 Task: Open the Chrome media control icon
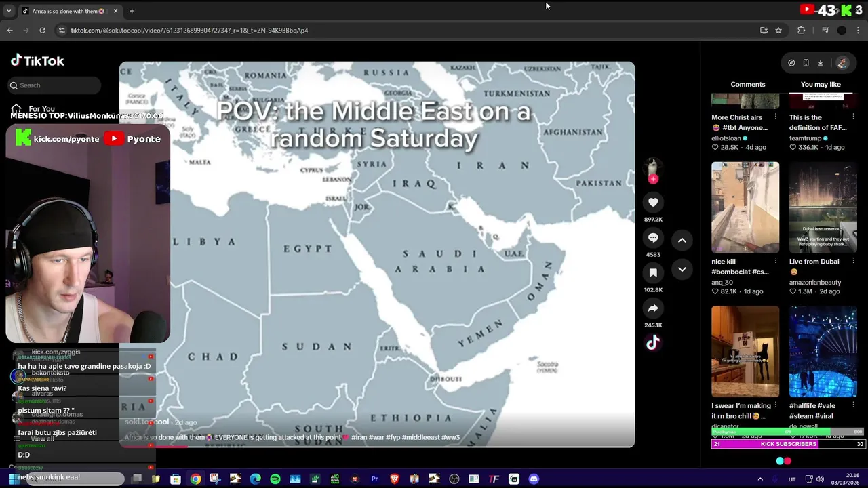click(825, 30)
